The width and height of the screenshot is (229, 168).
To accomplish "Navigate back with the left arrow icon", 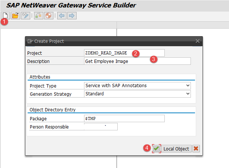I will point(62,16).
